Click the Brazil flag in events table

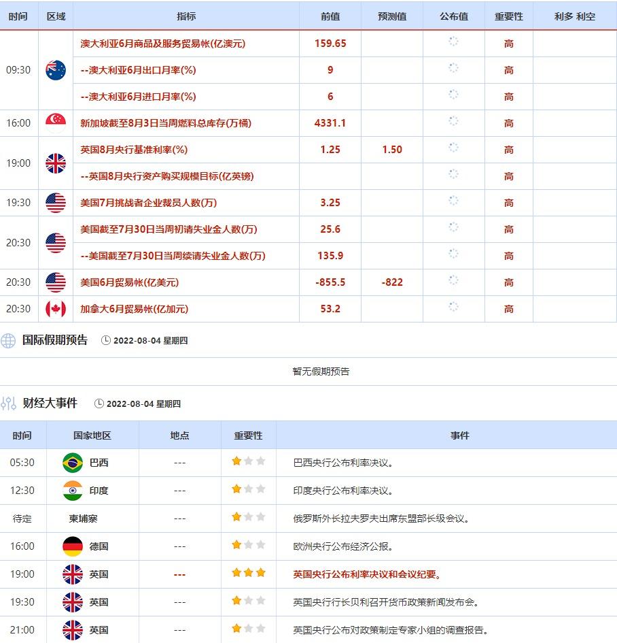72,463
